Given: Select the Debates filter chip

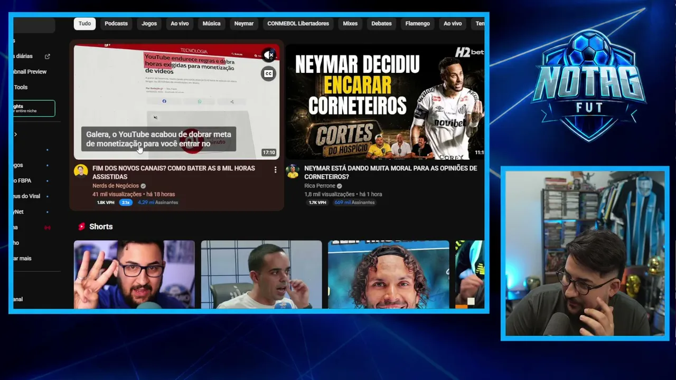Looking at the screenshot, I should (x=381, y=24).
